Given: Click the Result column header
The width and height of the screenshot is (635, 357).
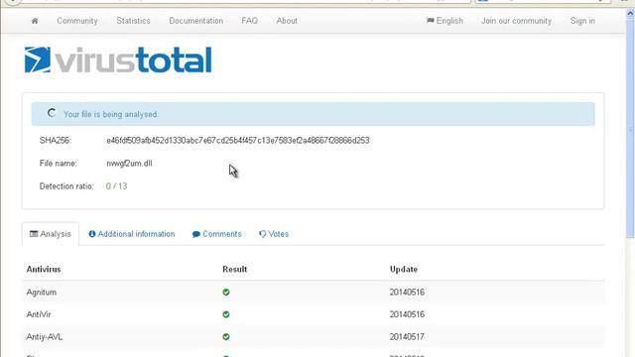Looking at the screenshot, I should tap(234, 269).
